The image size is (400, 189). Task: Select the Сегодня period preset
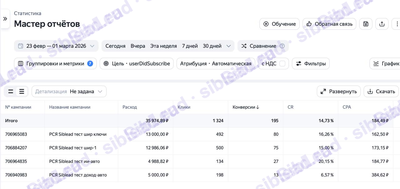115,46
